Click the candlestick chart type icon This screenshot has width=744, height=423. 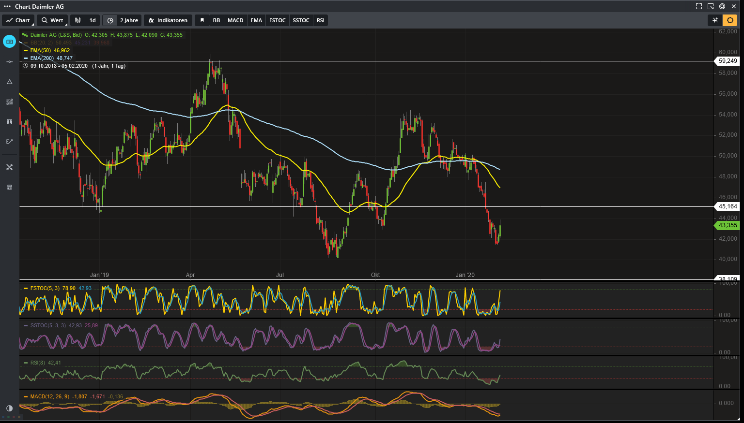click(77, 20)
